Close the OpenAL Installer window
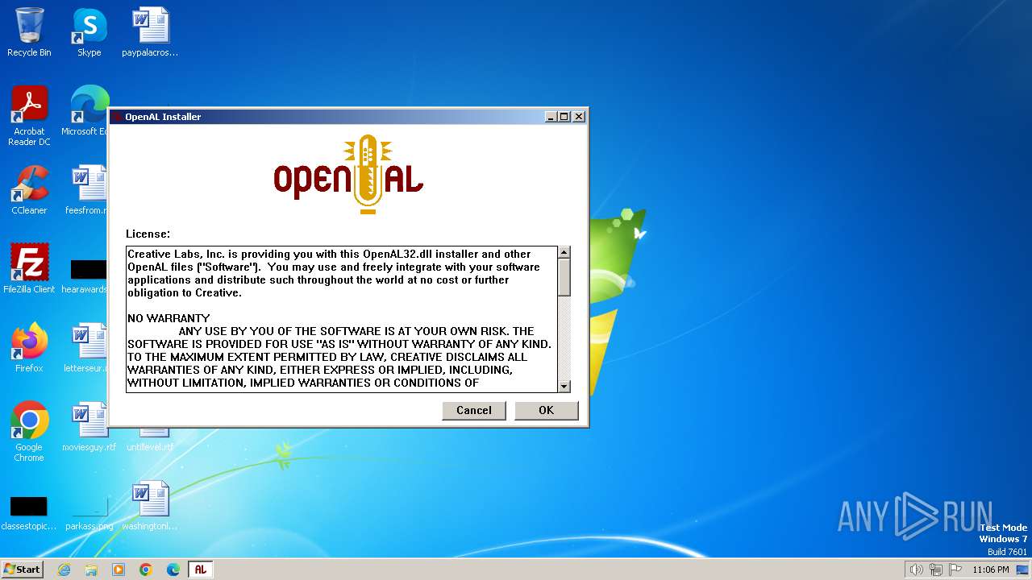1032x580 pixels. tap(578, 117)
